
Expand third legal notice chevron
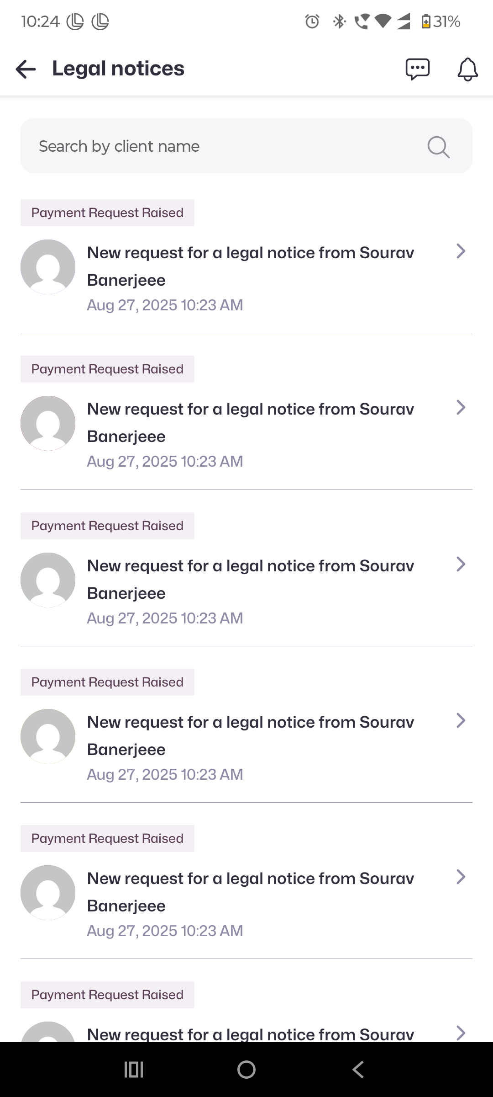point(461,564)
